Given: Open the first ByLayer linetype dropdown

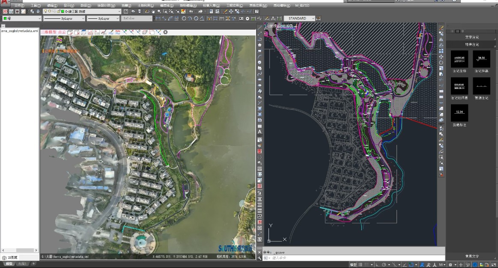Looking at the screenshot, I should pyautogui.click(x=64, y=18).
